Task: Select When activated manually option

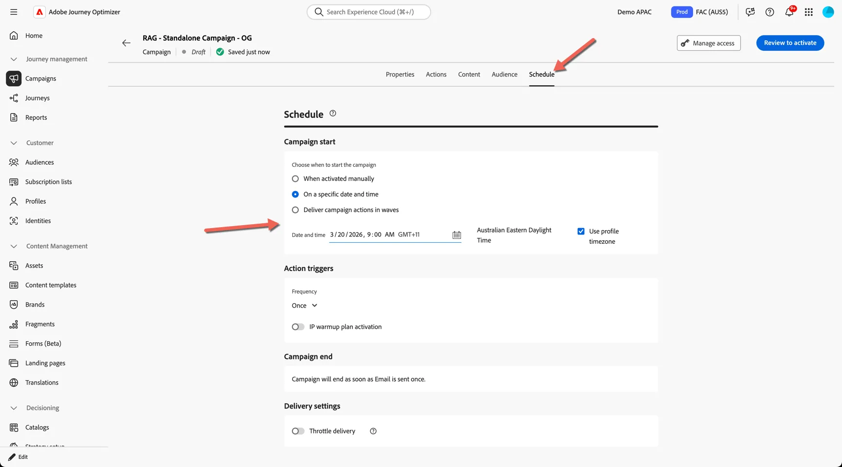Action: (295, 179)
